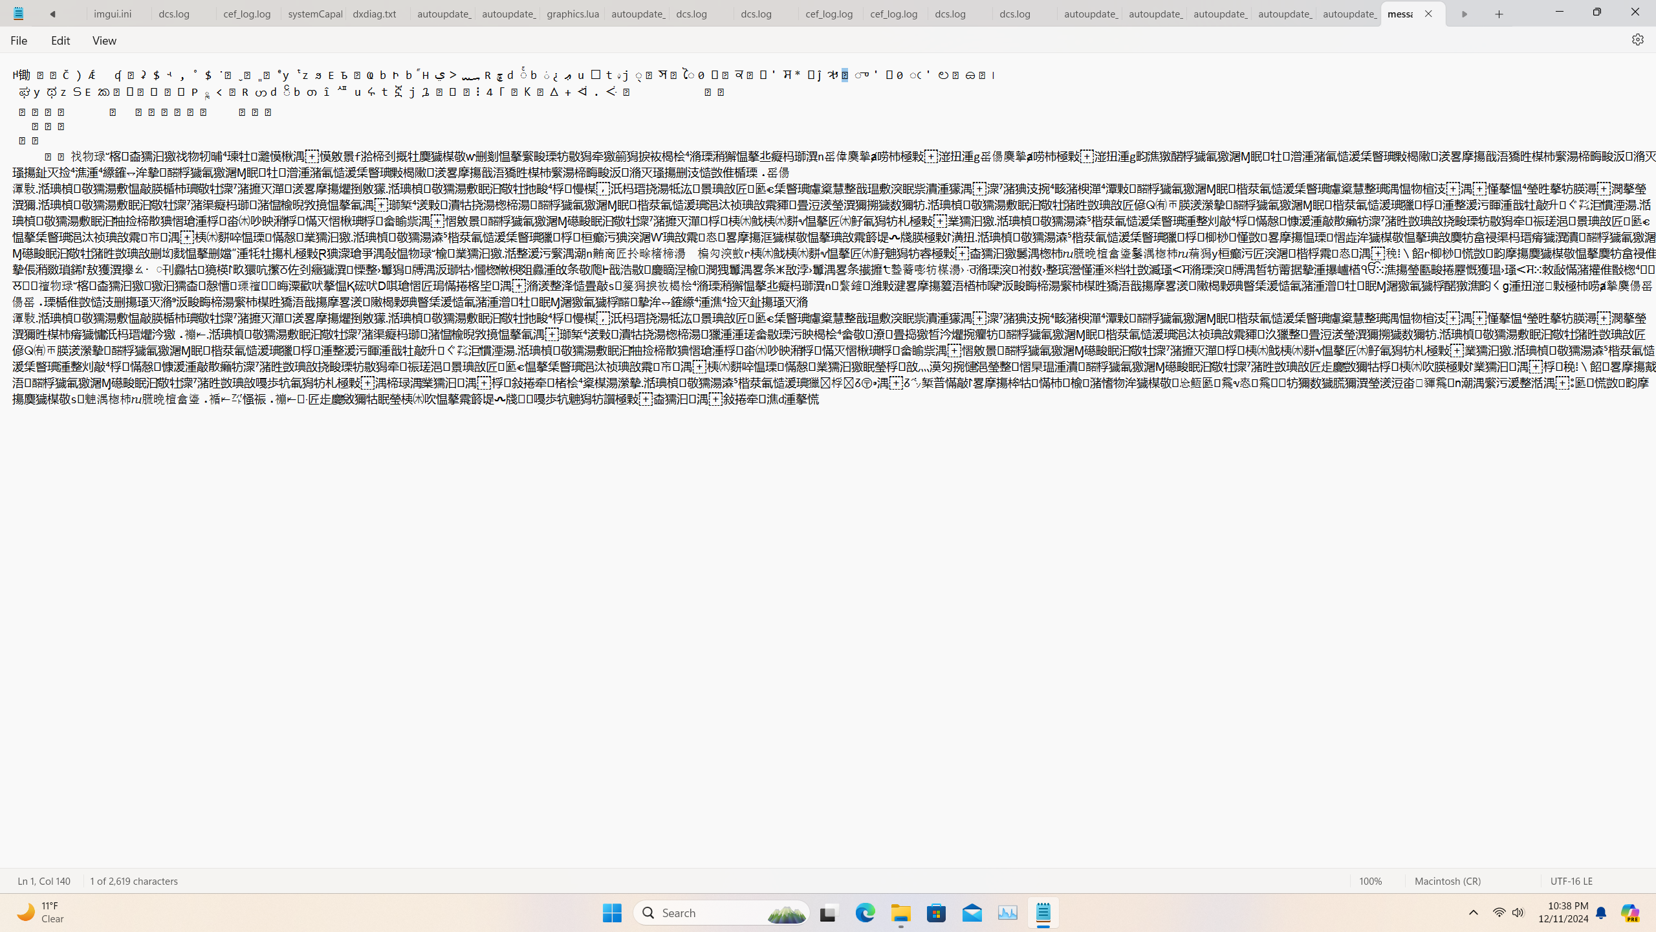1656x932 pixels.
Task: Add a new tab with plus button
Action: pos(1499,14)
